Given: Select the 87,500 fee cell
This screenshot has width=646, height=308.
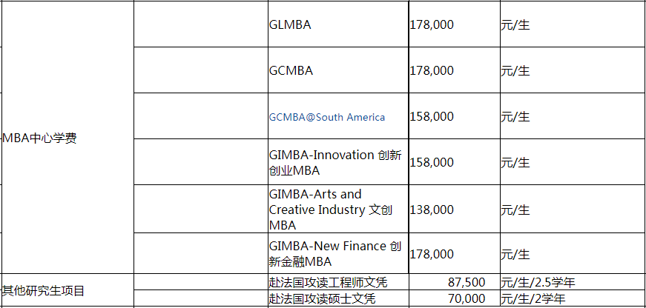Looking at the screenshot, I should pos(455,282).
